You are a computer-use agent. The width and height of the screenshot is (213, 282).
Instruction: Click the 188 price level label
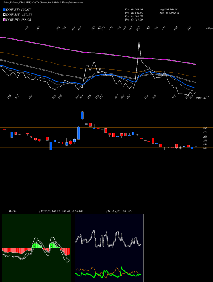[205, 128]
